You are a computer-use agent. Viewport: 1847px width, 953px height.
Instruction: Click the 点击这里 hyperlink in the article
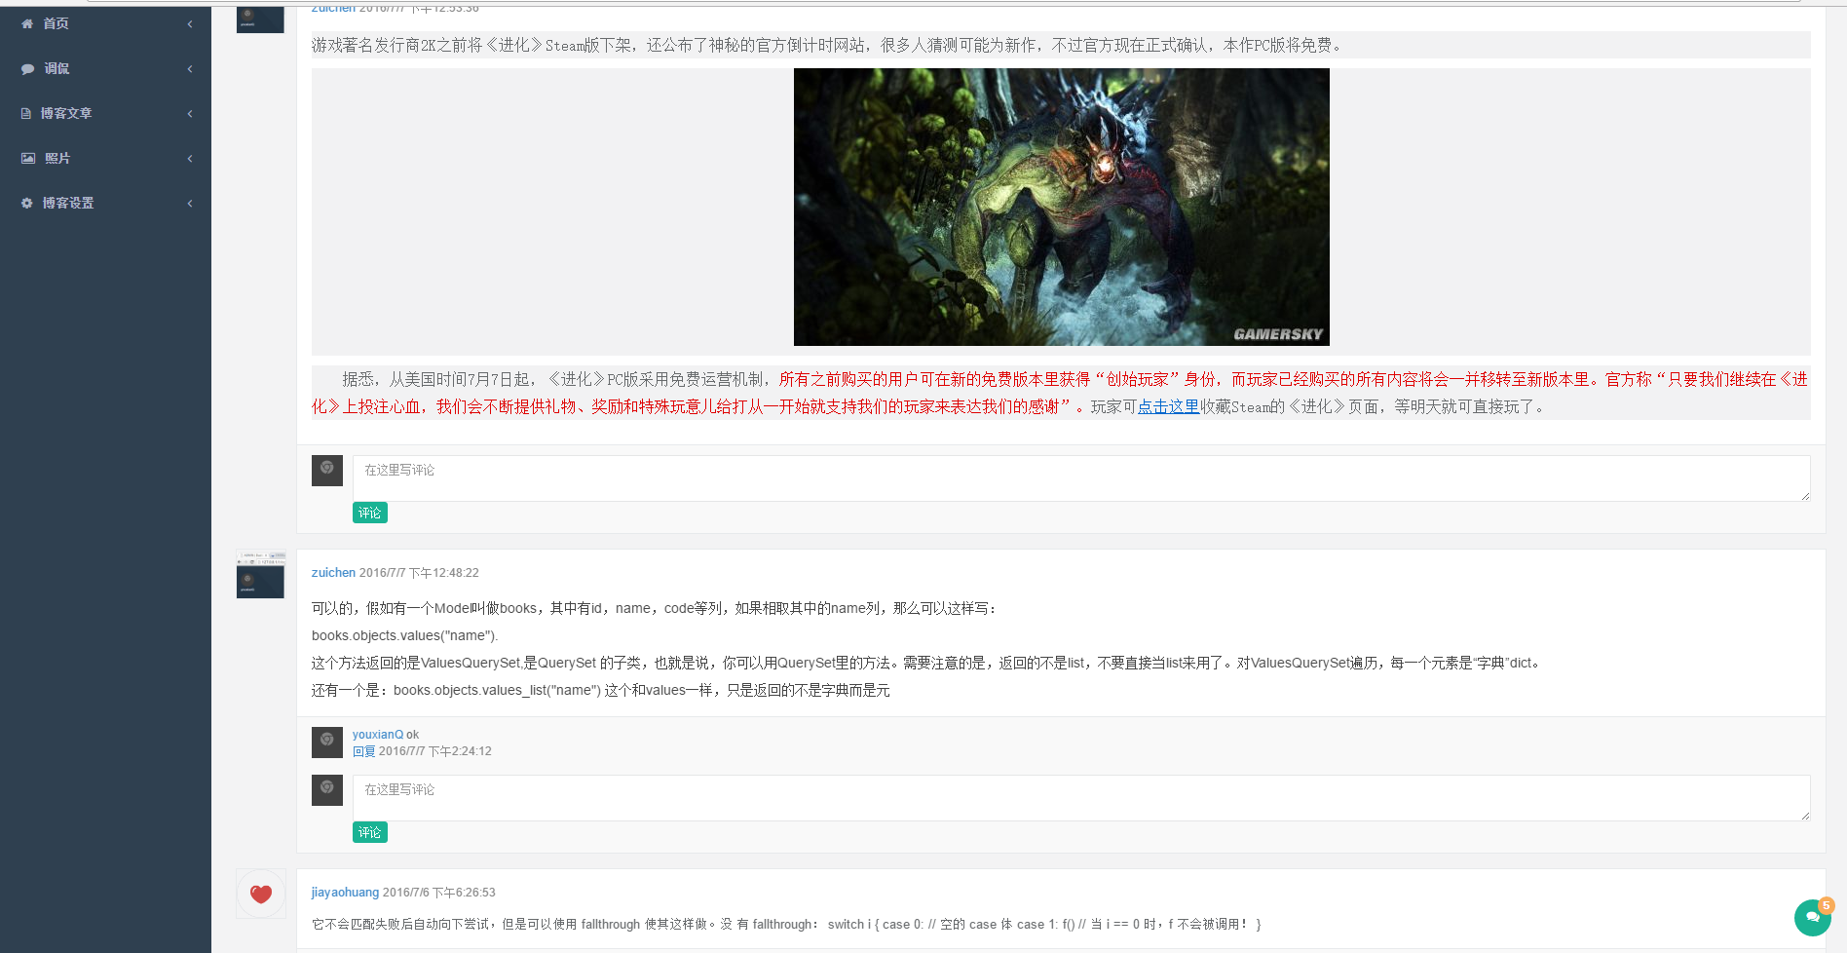pos(1168,406)
